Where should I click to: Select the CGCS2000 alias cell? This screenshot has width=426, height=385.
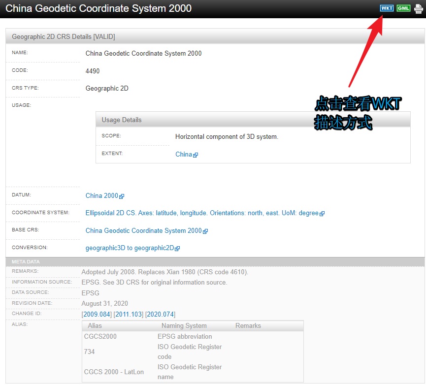[x=100, y=336]
